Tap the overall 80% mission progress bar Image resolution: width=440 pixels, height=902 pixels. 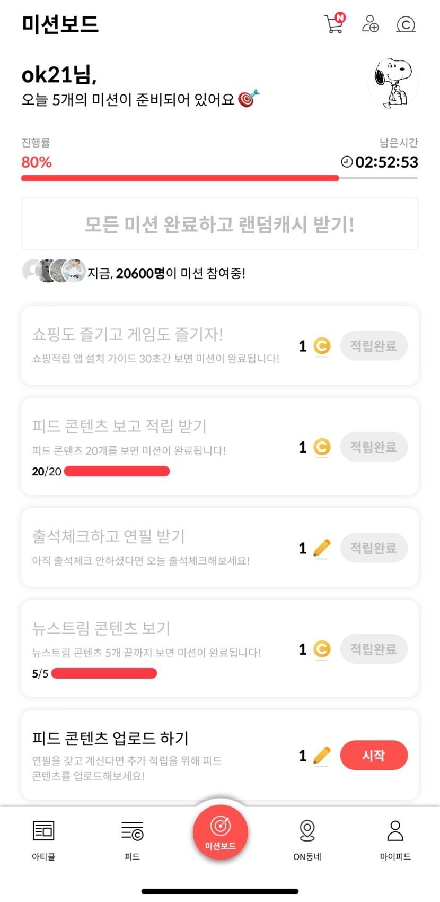tap(219, 178)
